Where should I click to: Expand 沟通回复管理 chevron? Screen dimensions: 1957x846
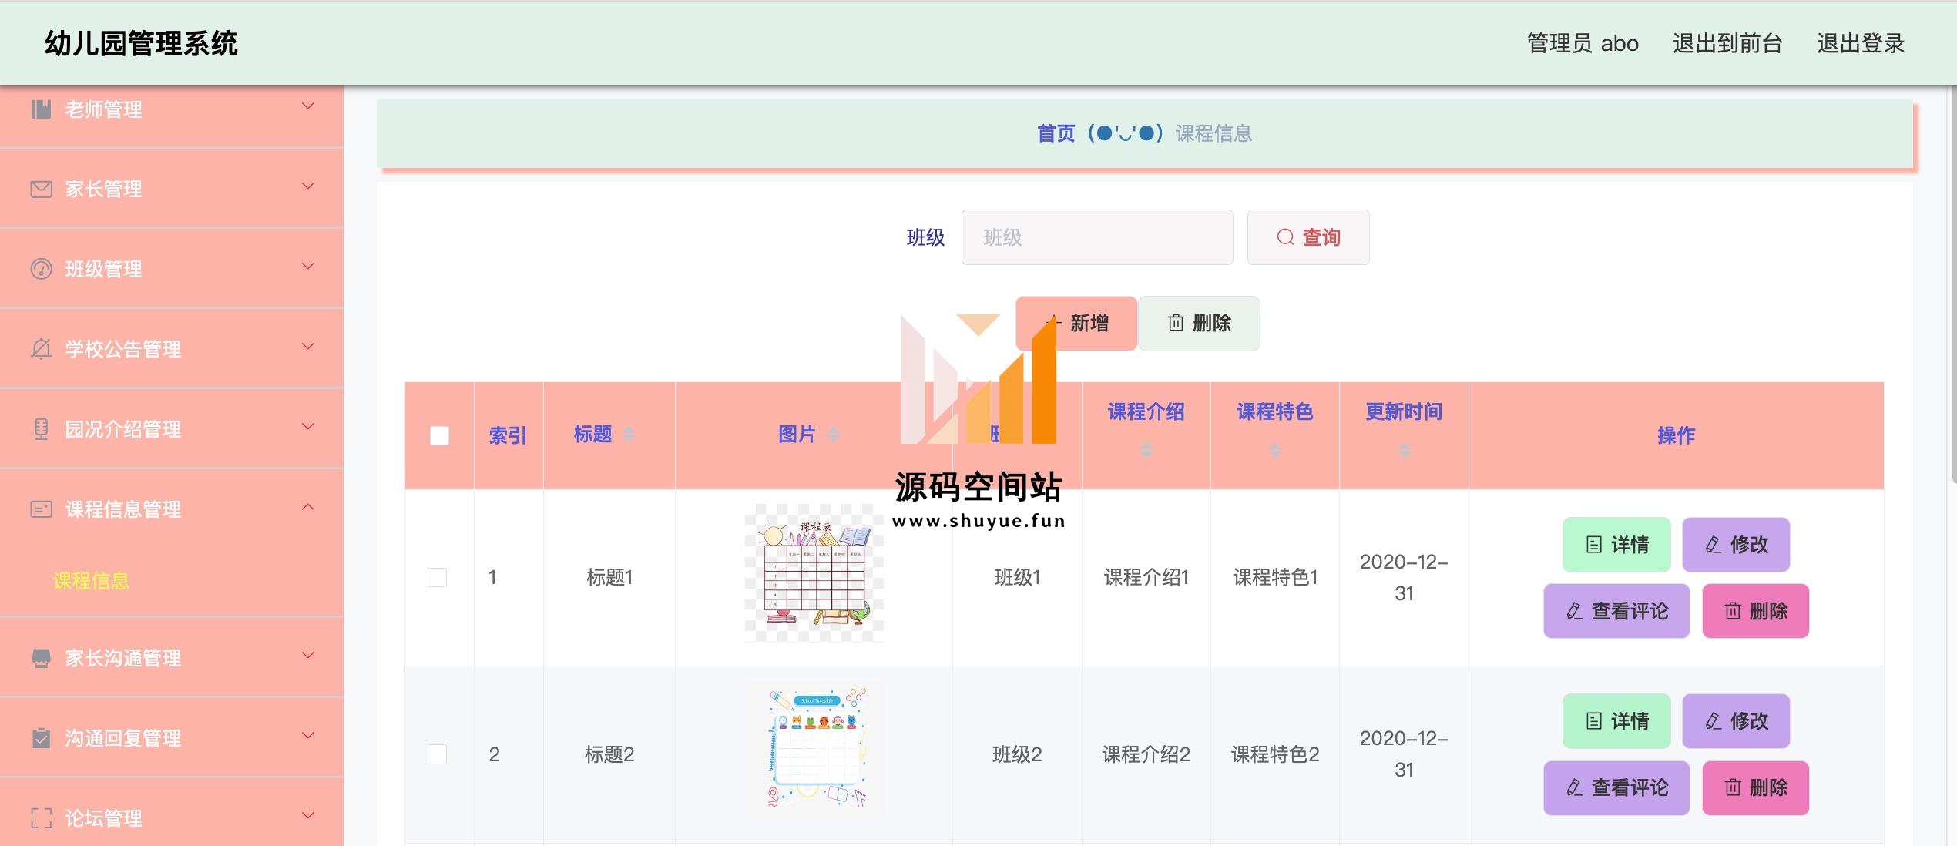307,736
